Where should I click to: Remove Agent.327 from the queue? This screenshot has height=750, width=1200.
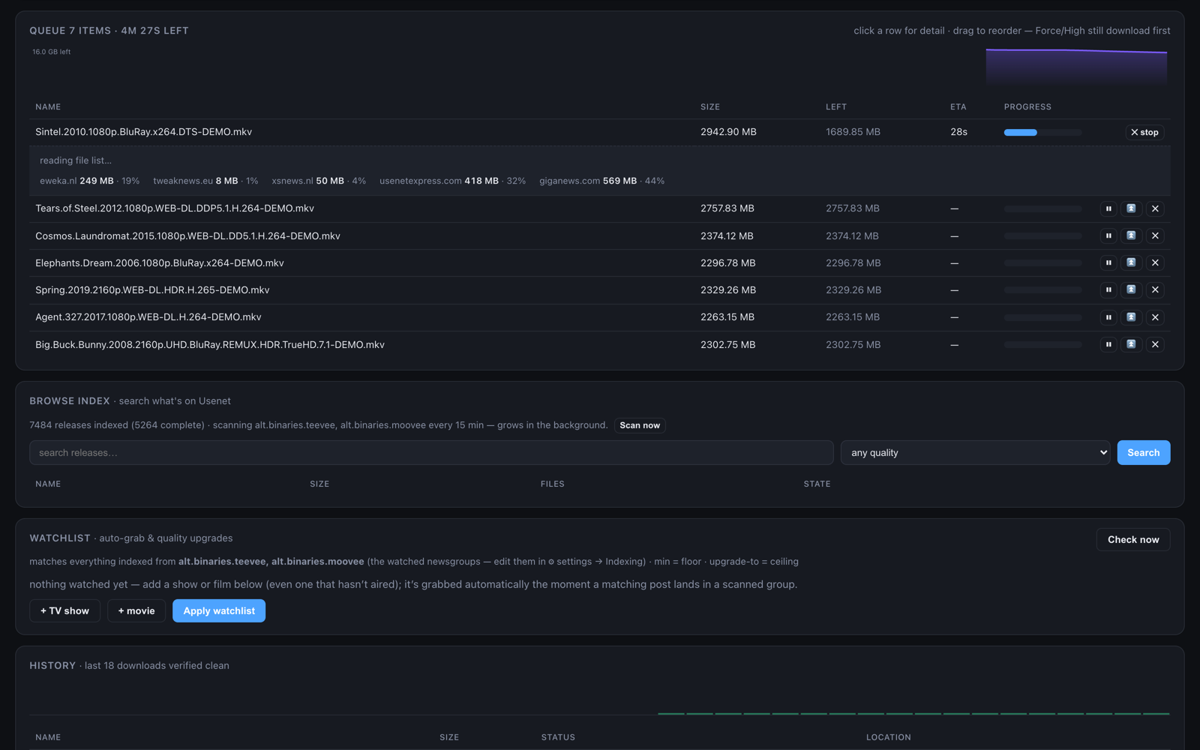pyautogui.click(x=1155, y=317)
